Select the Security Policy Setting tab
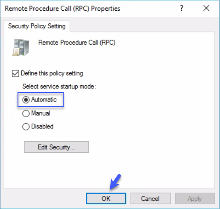 tap(37, 26)
